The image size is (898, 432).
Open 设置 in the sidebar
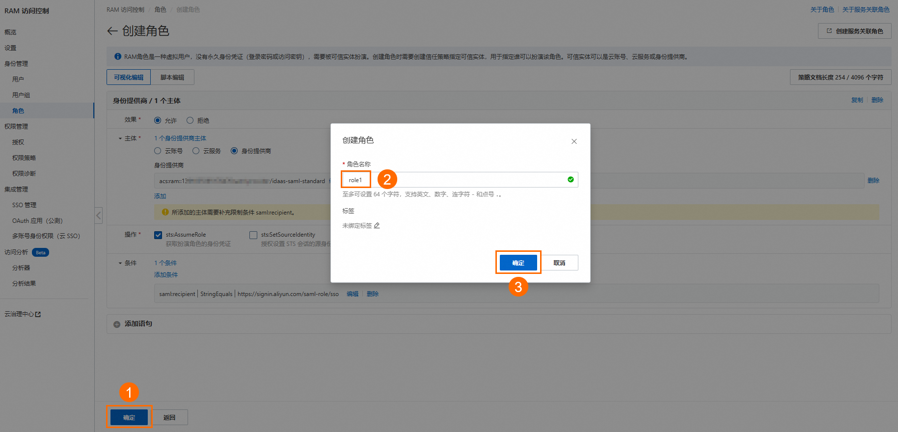click(x=10, y=48)
